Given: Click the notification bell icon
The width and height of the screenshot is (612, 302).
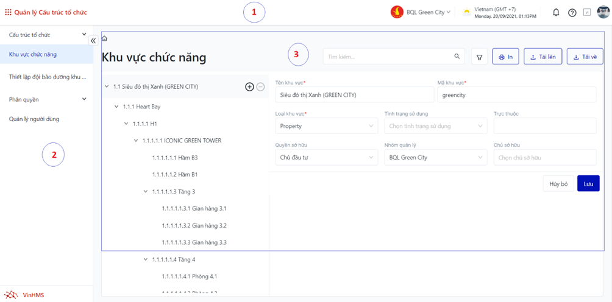Looking at the screenshot, I should tap(556, 12).
